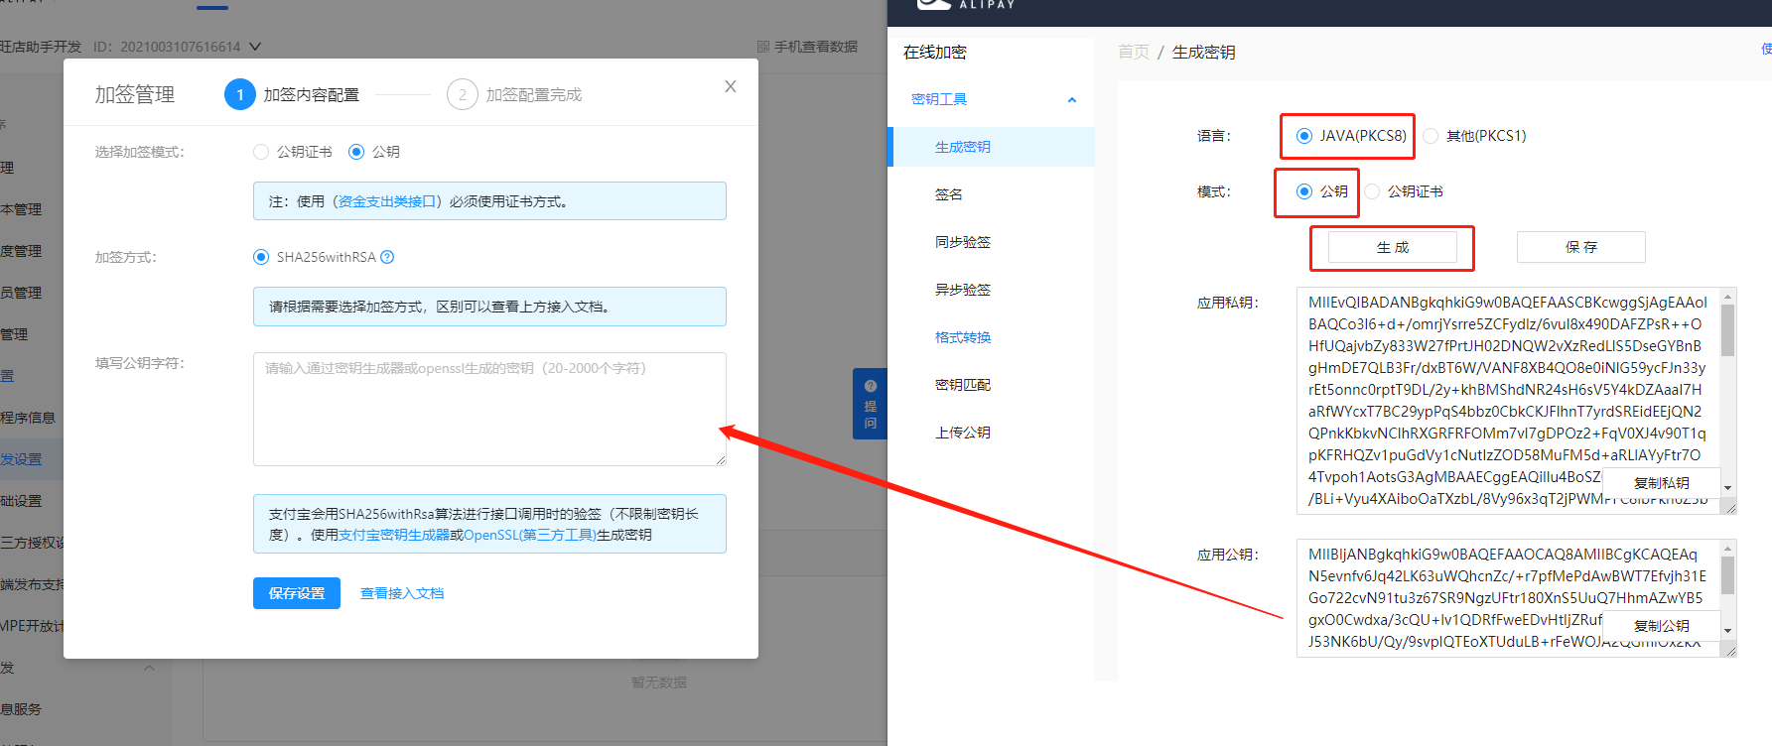
Task: Open 支付宝密钥生成器 link
Action: pos(394,535)
